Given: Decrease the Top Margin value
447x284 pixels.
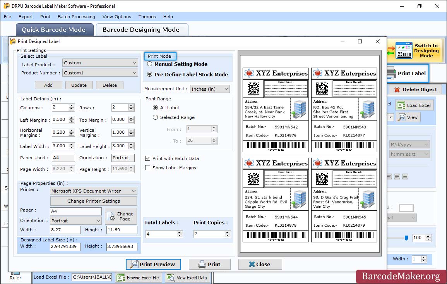Looking at the screenshot, I should 131,121.
